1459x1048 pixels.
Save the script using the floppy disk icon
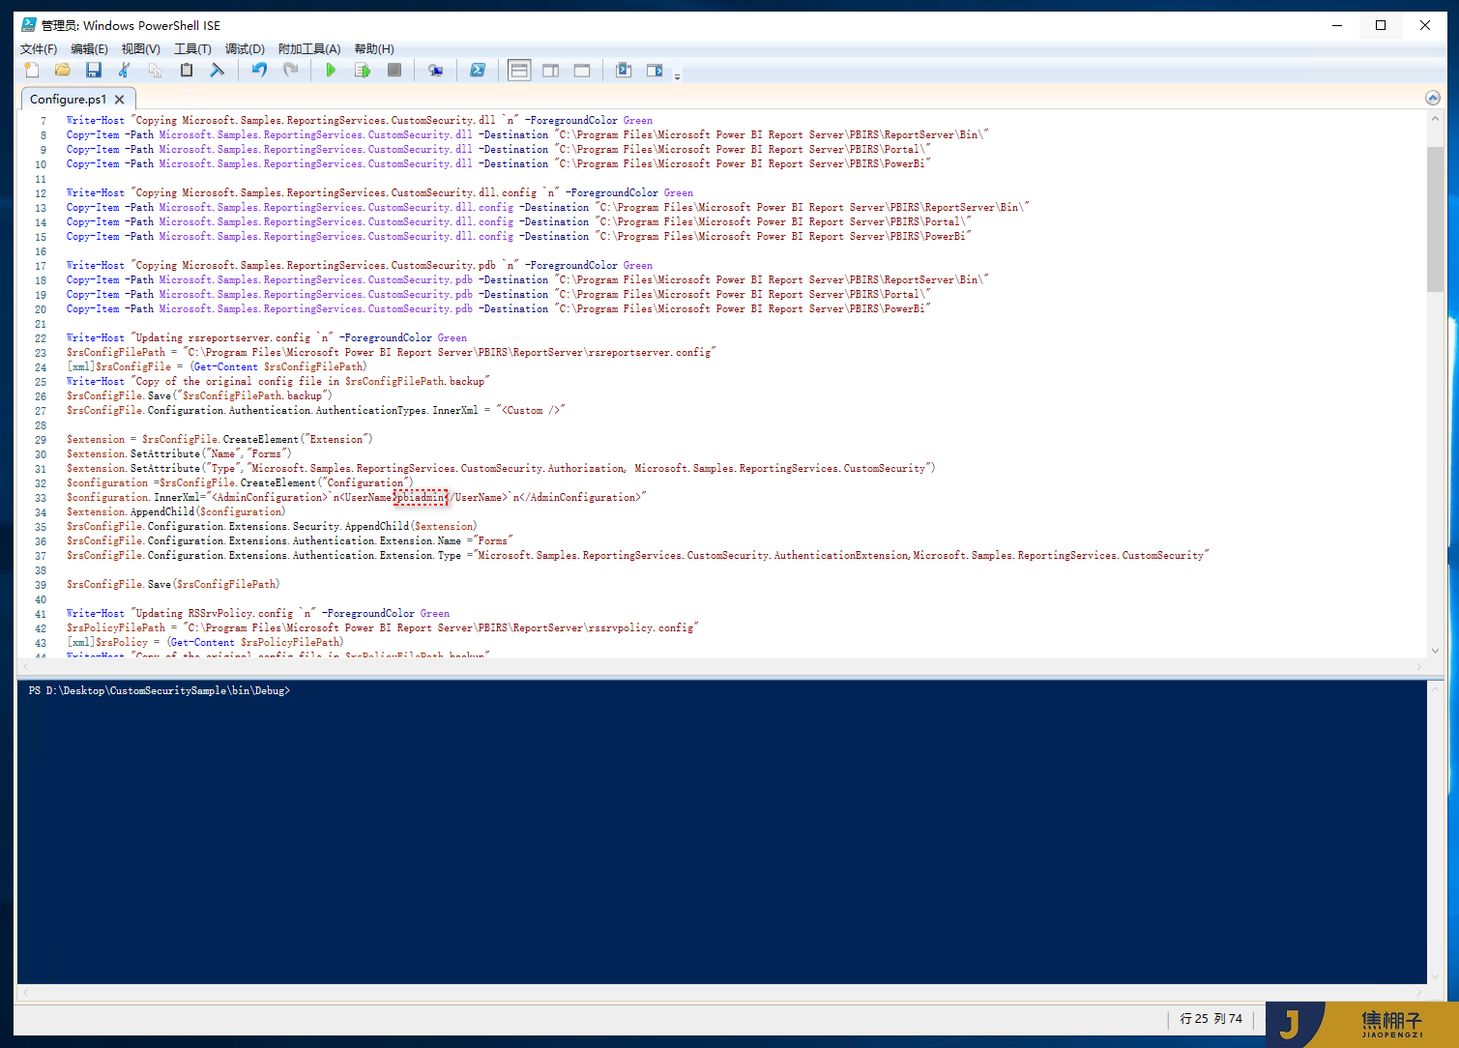pyautogui.click(x=94, y=70)
